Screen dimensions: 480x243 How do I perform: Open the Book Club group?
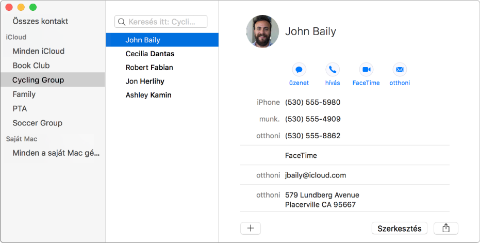point(31,66)
